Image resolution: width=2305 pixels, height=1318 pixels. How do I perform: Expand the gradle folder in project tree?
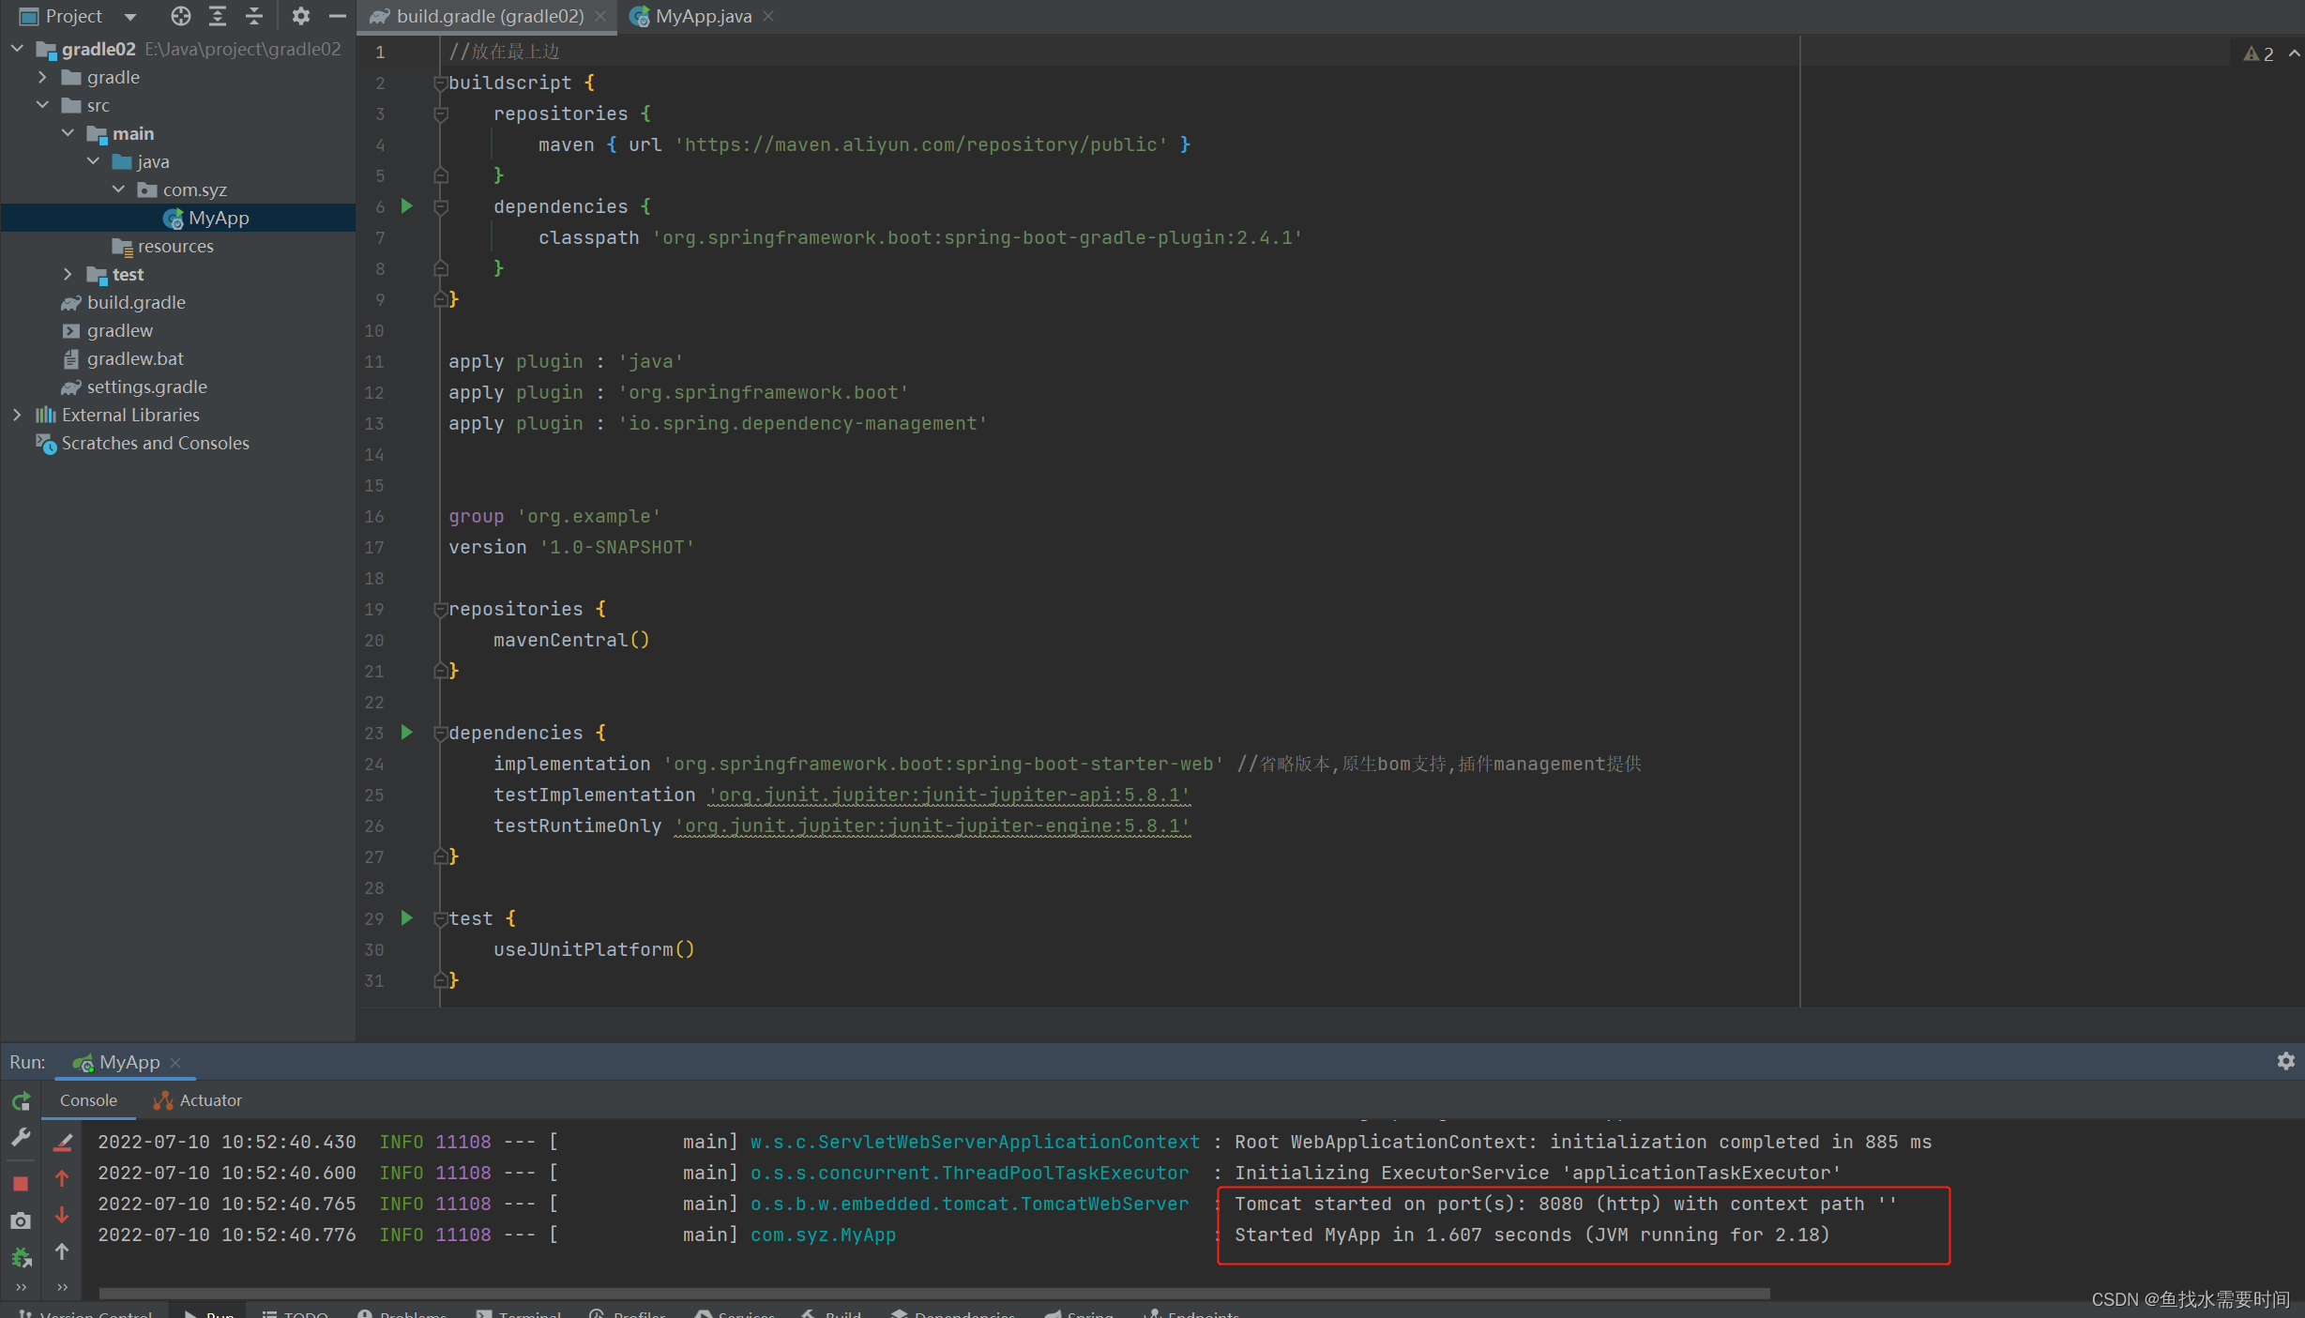point(43,77)
